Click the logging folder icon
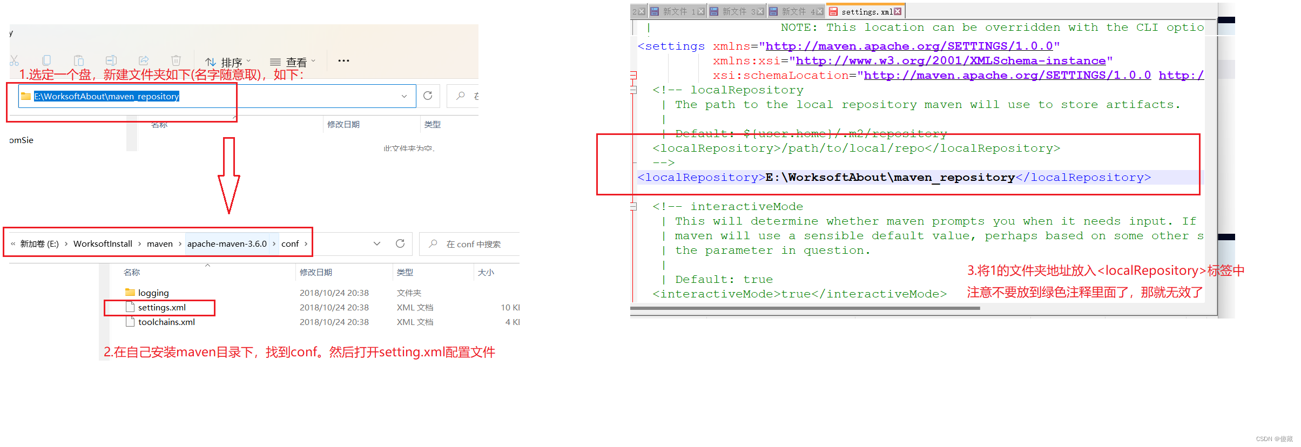This screenshot has width=1301, height=447. pos(130,292)
